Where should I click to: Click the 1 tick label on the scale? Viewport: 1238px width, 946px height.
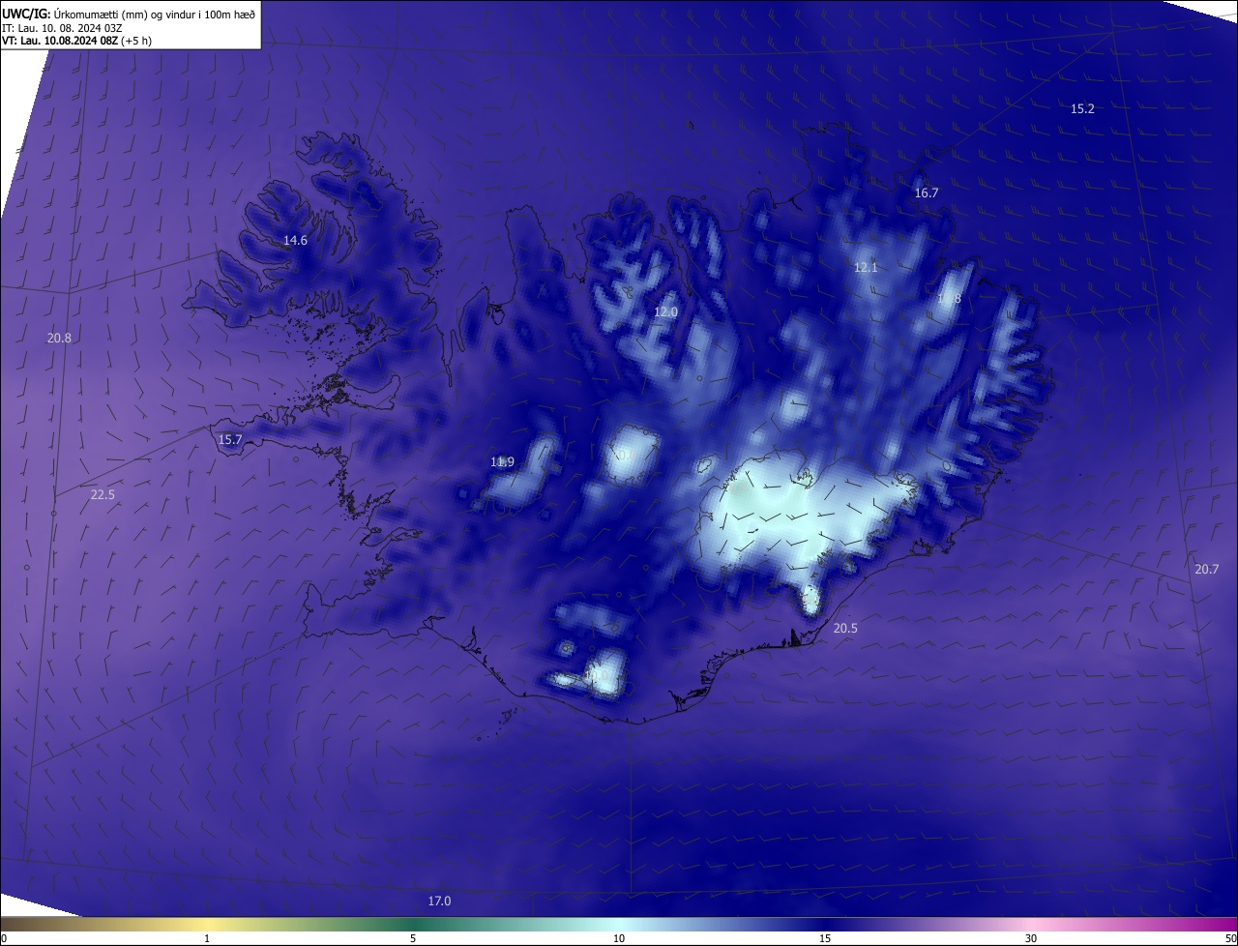click(207, 938)
